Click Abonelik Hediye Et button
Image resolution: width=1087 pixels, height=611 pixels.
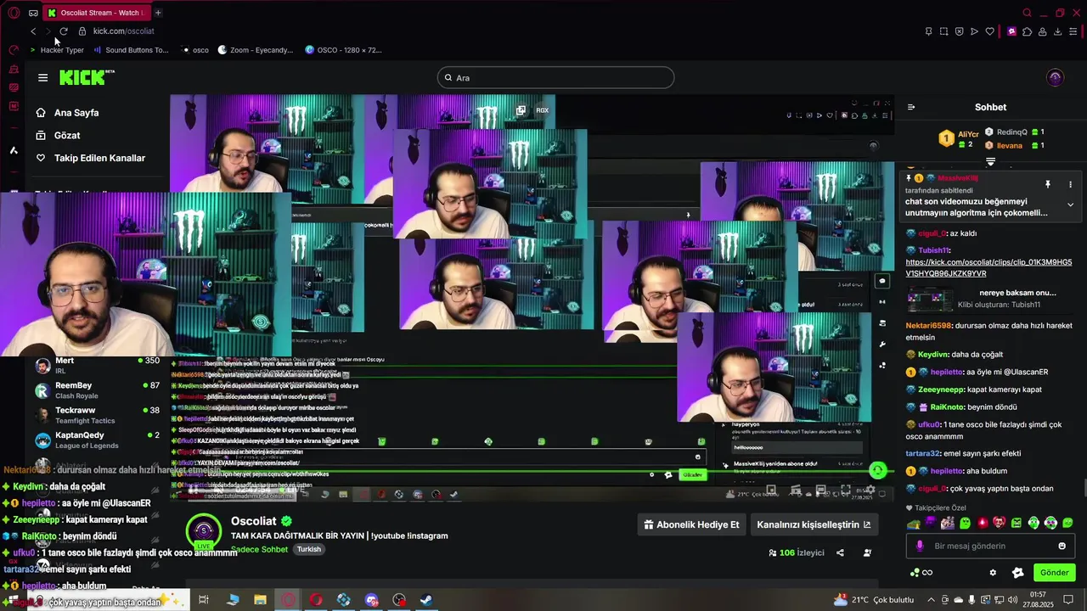[x=691, y=524]
